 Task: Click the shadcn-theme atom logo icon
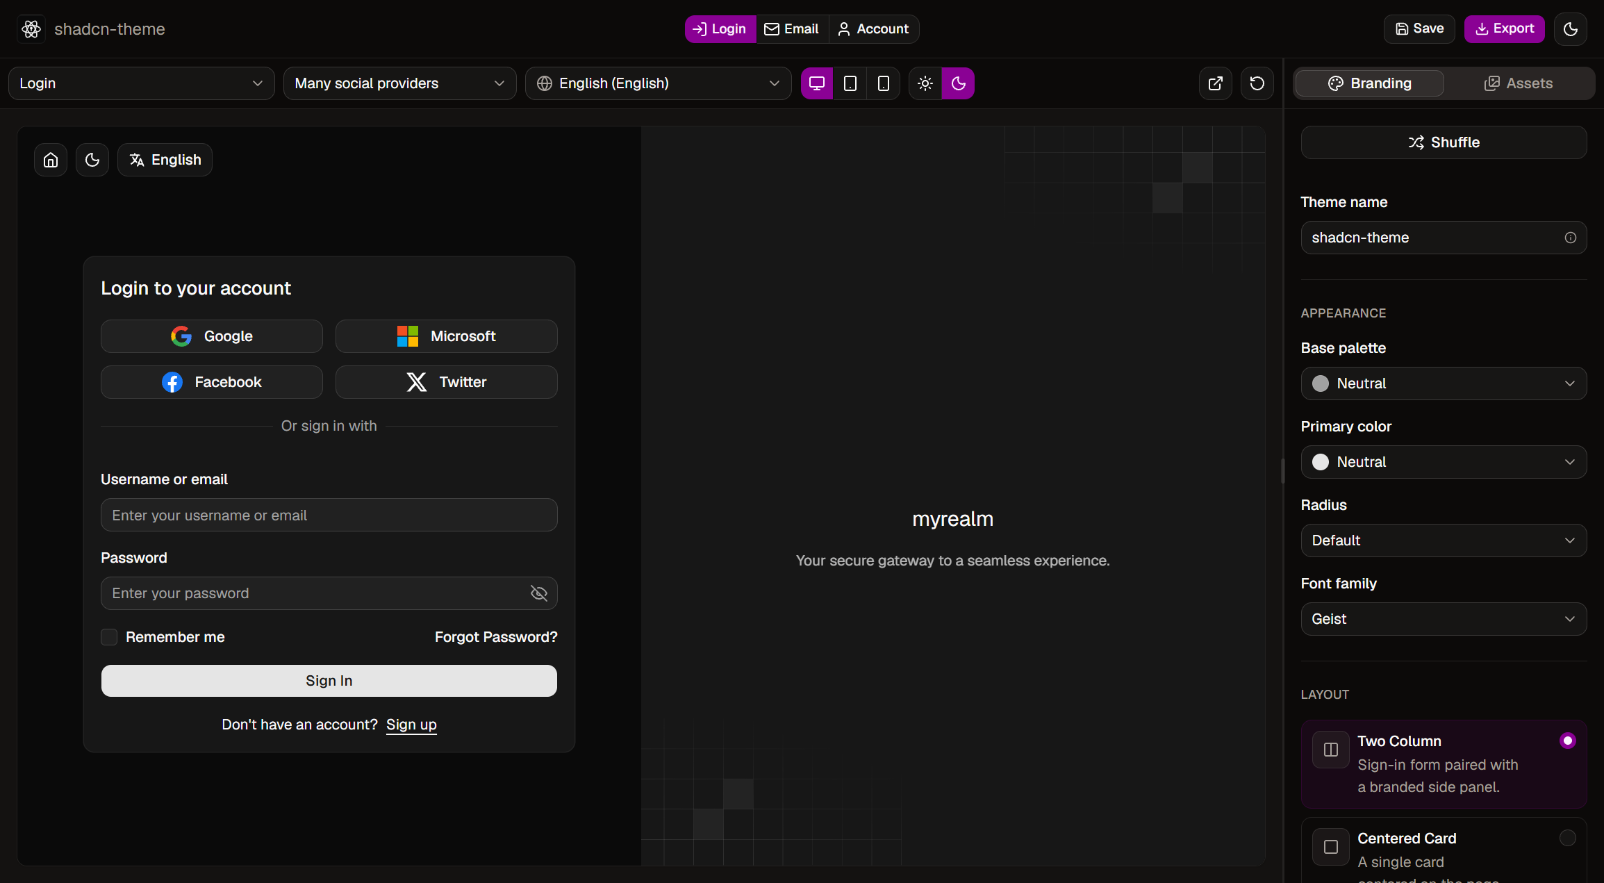click(31, 29)
